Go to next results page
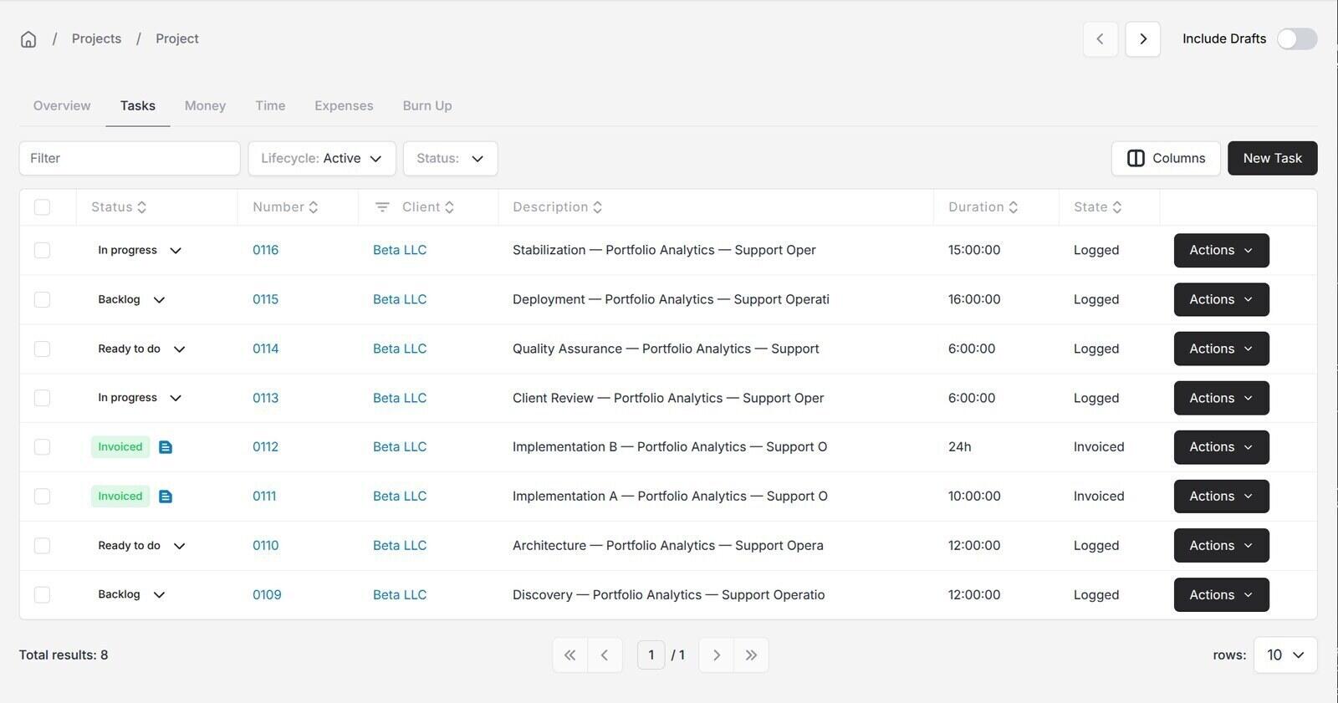Viewport: 1338px width, 703px height. tap(716, 655)
